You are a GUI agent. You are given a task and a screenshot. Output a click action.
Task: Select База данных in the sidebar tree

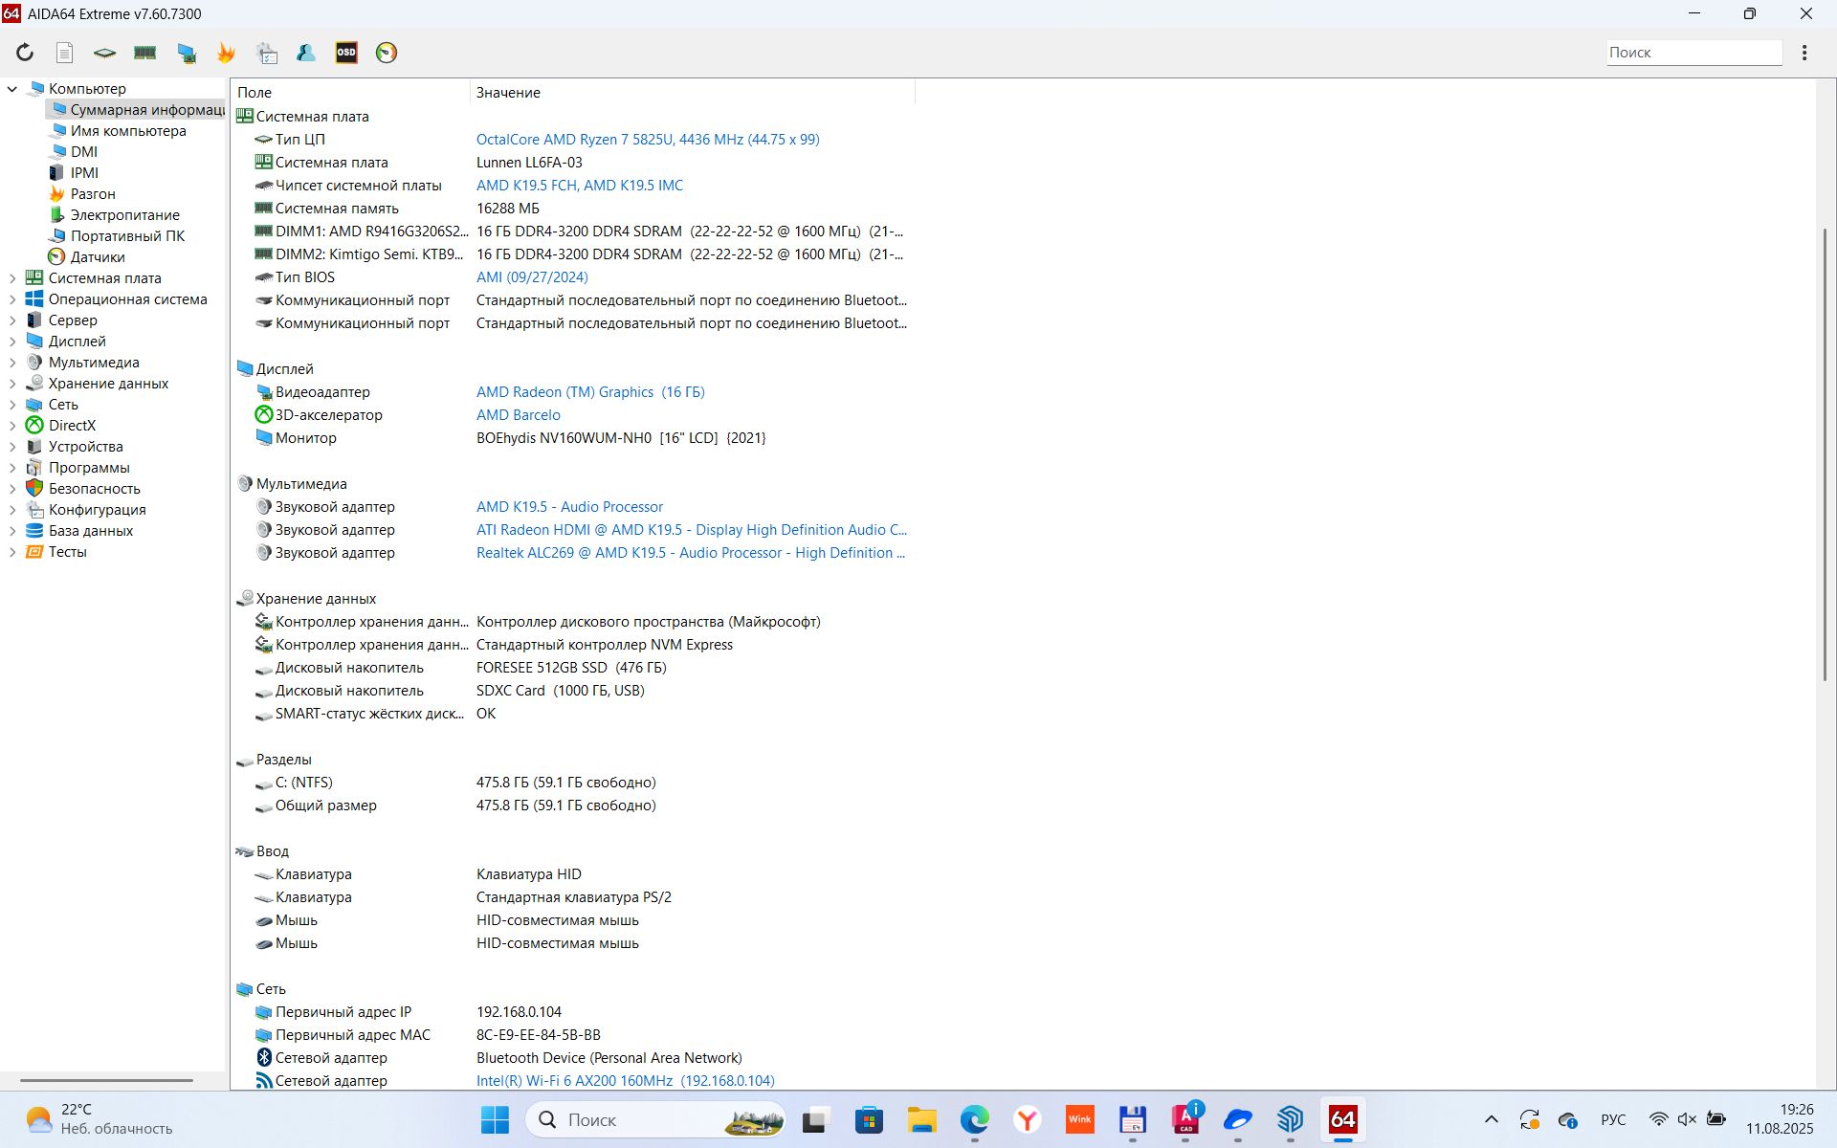91,531
